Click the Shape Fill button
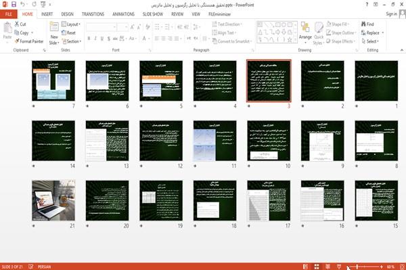Image resolution: width=406 pixels, height=270 pixels. point(338,24)
